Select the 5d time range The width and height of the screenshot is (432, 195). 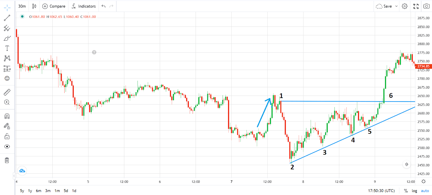click(66, 191)
